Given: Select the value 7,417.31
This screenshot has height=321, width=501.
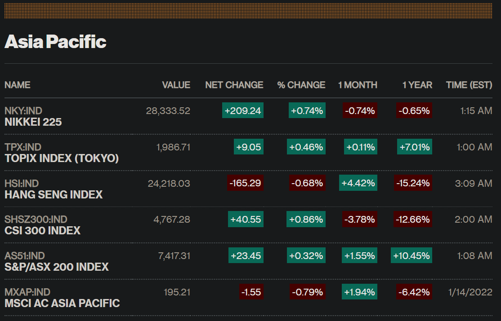Looking at the screenshot, I should click(x=174, y=256).
